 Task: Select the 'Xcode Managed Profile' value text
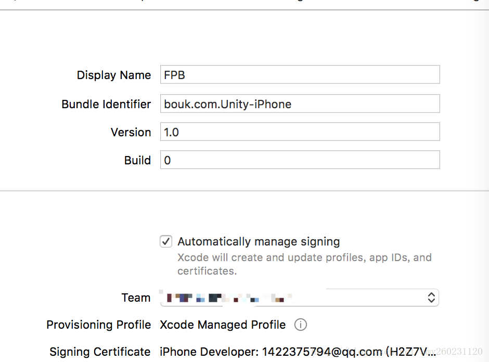(x=223, y=325)
